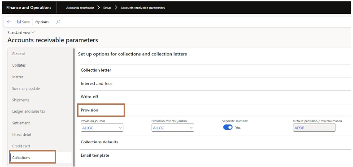The width and height of the screenshot is (353, 167).
Task: Click the 'Provision journal' field label
Action: point(93,121)
